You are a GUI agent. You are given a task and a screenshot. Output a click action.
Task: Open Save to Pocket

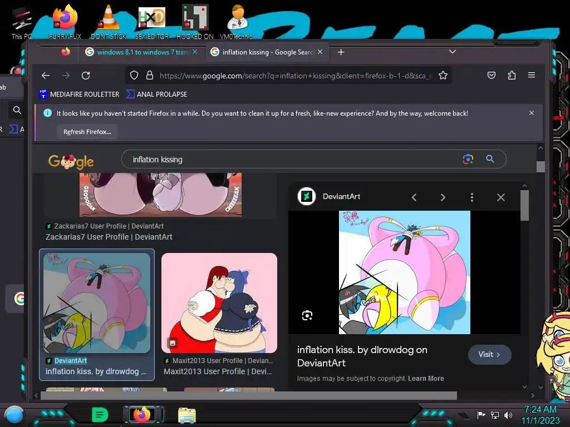pos(492,75)
